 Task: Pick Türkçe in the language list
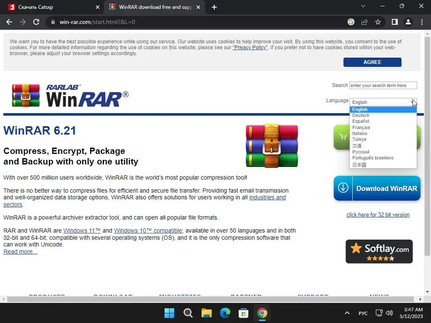(383, 140)
